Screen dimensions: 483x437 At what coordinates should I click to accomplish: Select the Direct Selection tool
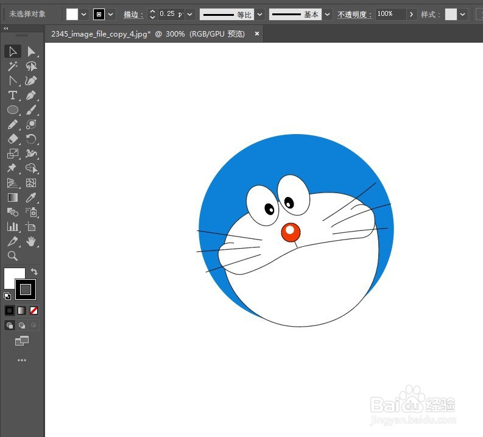click(x=31, y=51)
